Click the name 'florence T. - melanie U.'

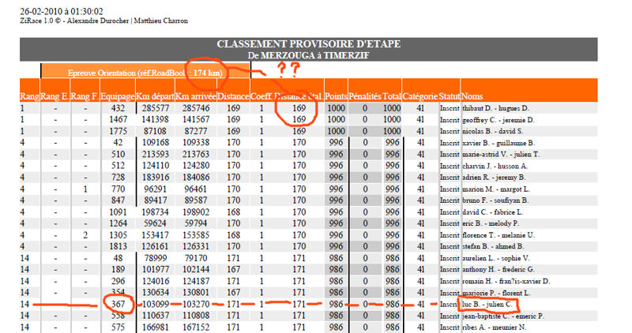coord(499,234)
